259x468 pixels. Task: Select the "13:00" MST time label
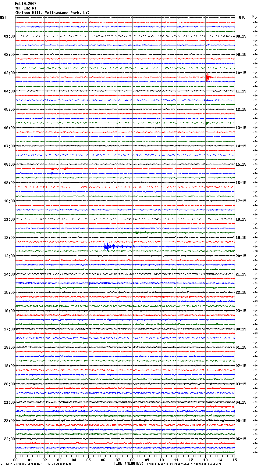pyautogui.click(x=9, y=256)
